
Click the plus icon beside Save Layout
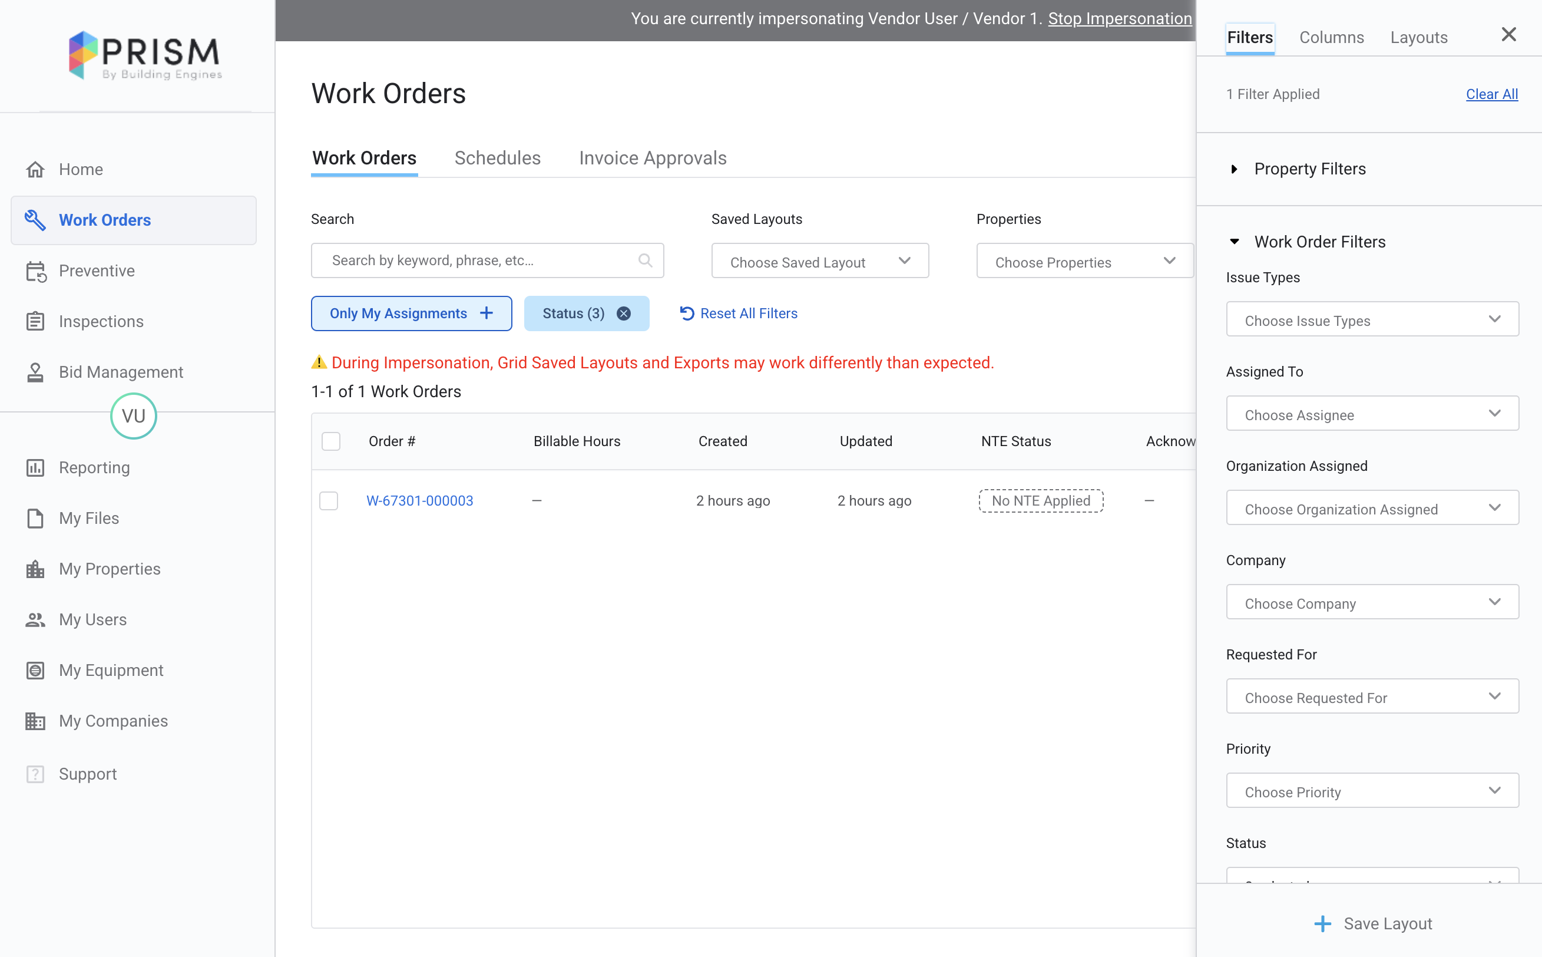tap(1322, 923)
